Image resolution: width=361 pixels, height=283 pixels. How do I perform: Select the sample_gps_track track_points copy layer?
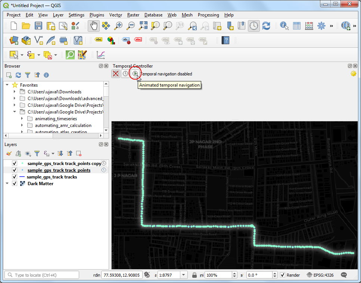coord(64,164)
